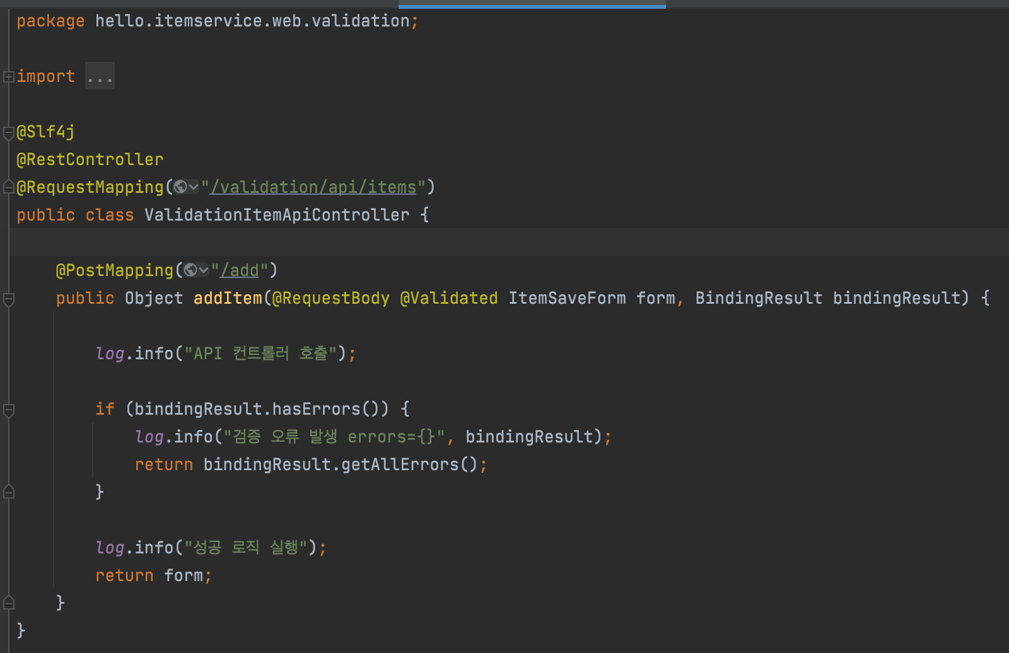This screenshot has width=1009, height=653.
Task: Click the fold end marker beside @RequestMapping
Action: pos(9,187)
